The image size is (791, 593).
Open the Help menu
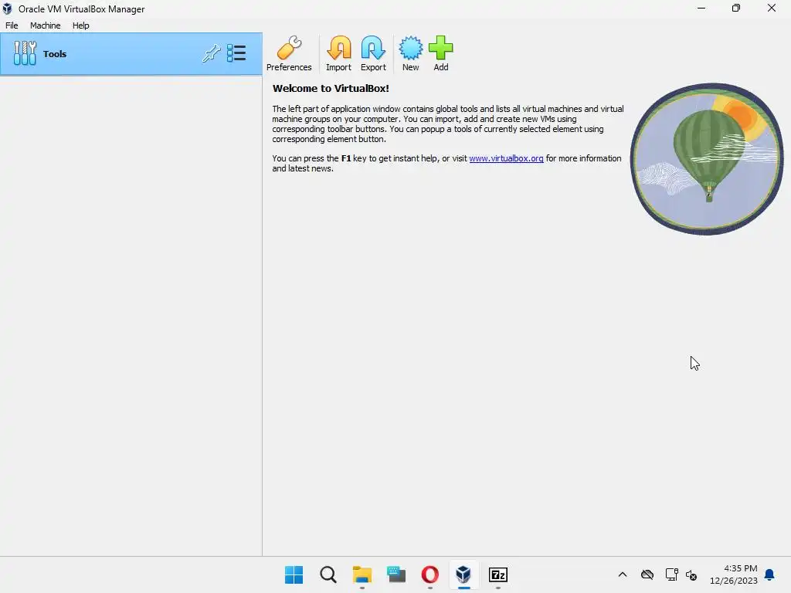[80, 25]
